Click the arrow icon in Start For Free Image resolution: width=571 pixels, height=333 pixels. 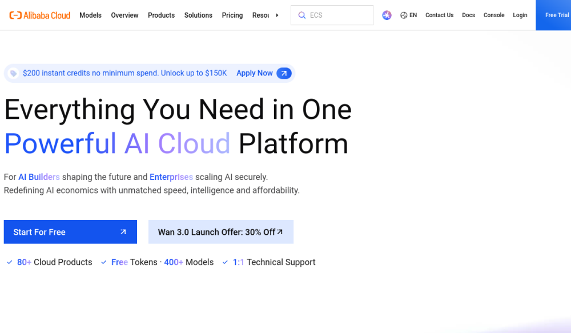click(x=123, y=232)
